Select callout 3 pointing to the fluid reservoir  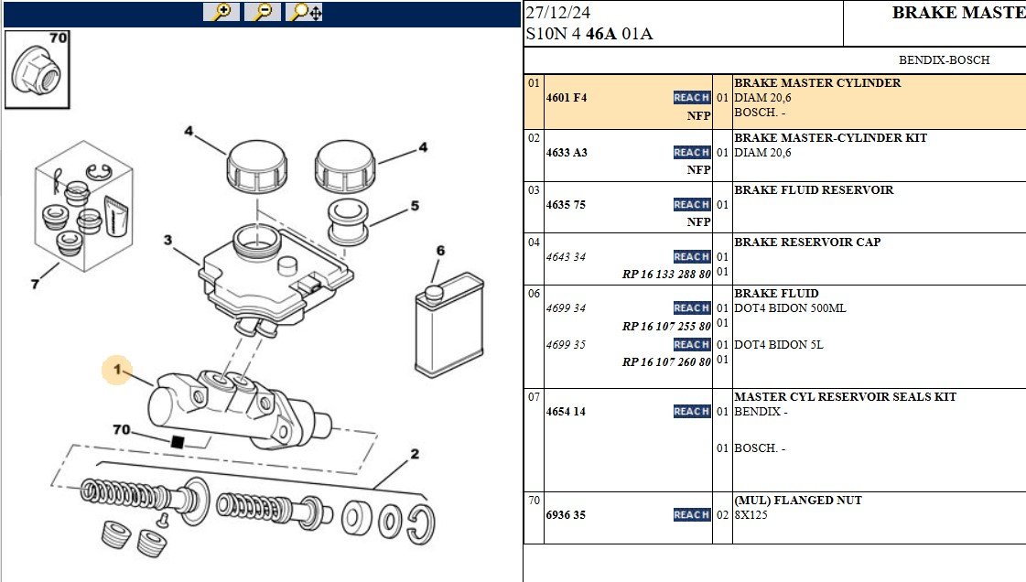pyautogui.click(x=168, y=240)
